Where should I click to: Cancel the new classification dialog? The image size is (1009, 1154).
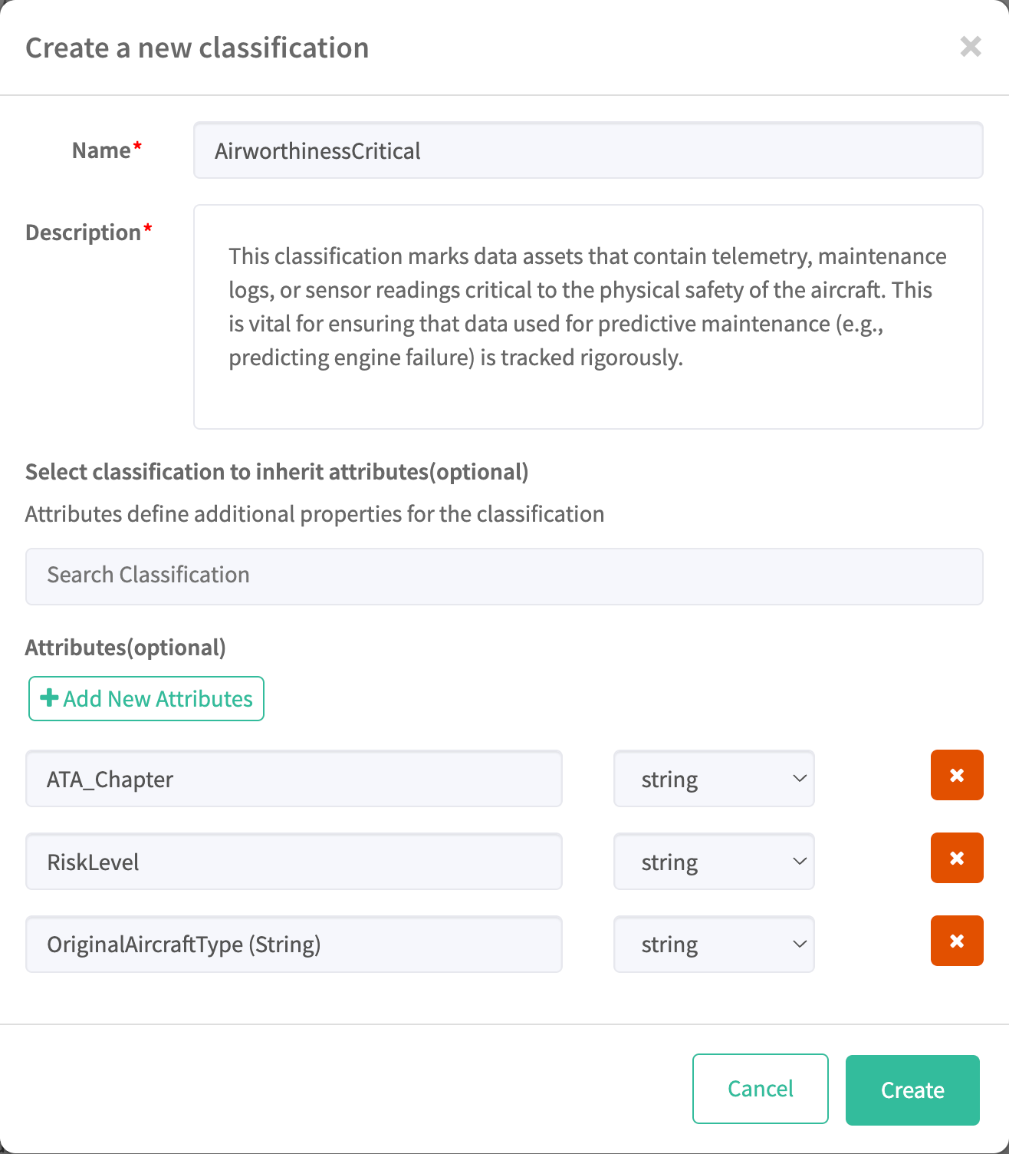click(x=760, y=1089)
